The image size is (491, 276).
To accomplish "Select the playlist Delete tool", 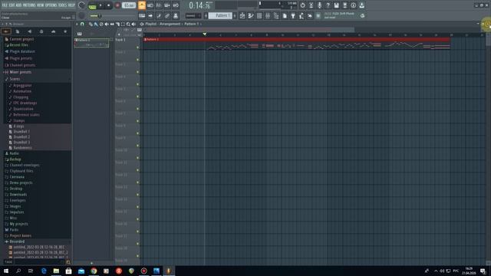I will point(101,24).
